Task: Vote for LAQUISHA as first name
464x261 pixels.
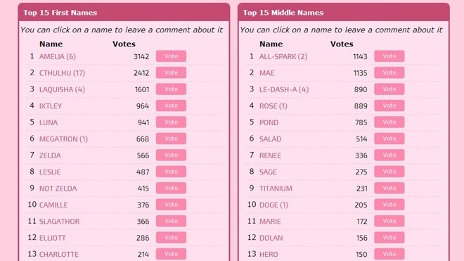Action: (x=171, y=89)
